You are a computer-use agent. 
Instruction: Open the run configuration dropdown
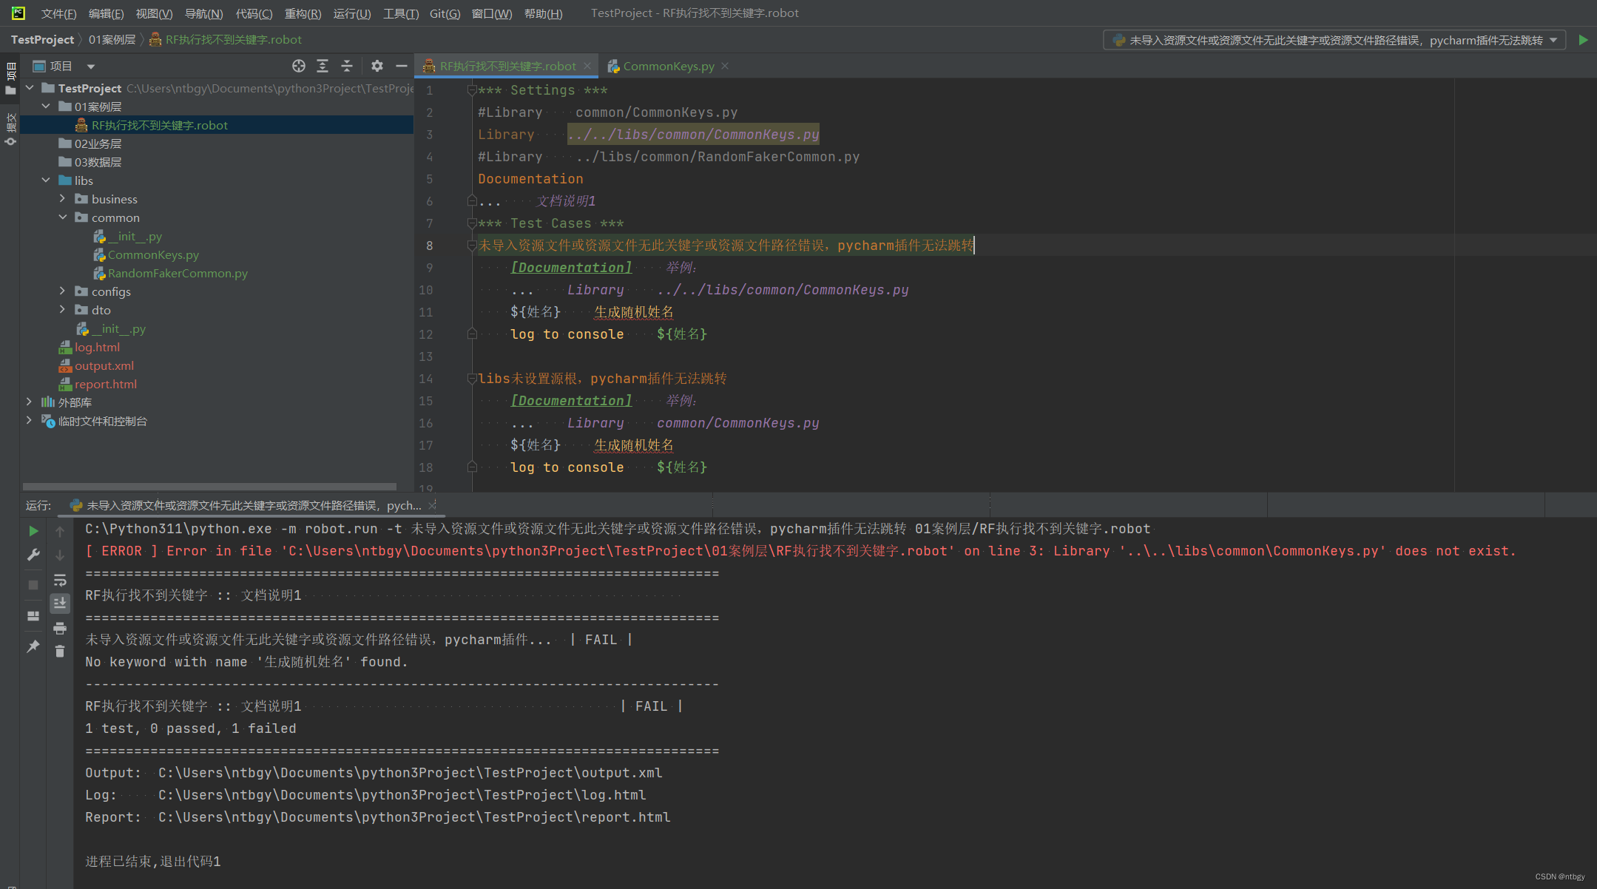1335,40
